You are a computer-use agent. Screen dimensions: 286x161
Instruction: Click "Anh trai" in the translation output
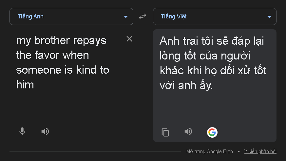coord(181,41)
